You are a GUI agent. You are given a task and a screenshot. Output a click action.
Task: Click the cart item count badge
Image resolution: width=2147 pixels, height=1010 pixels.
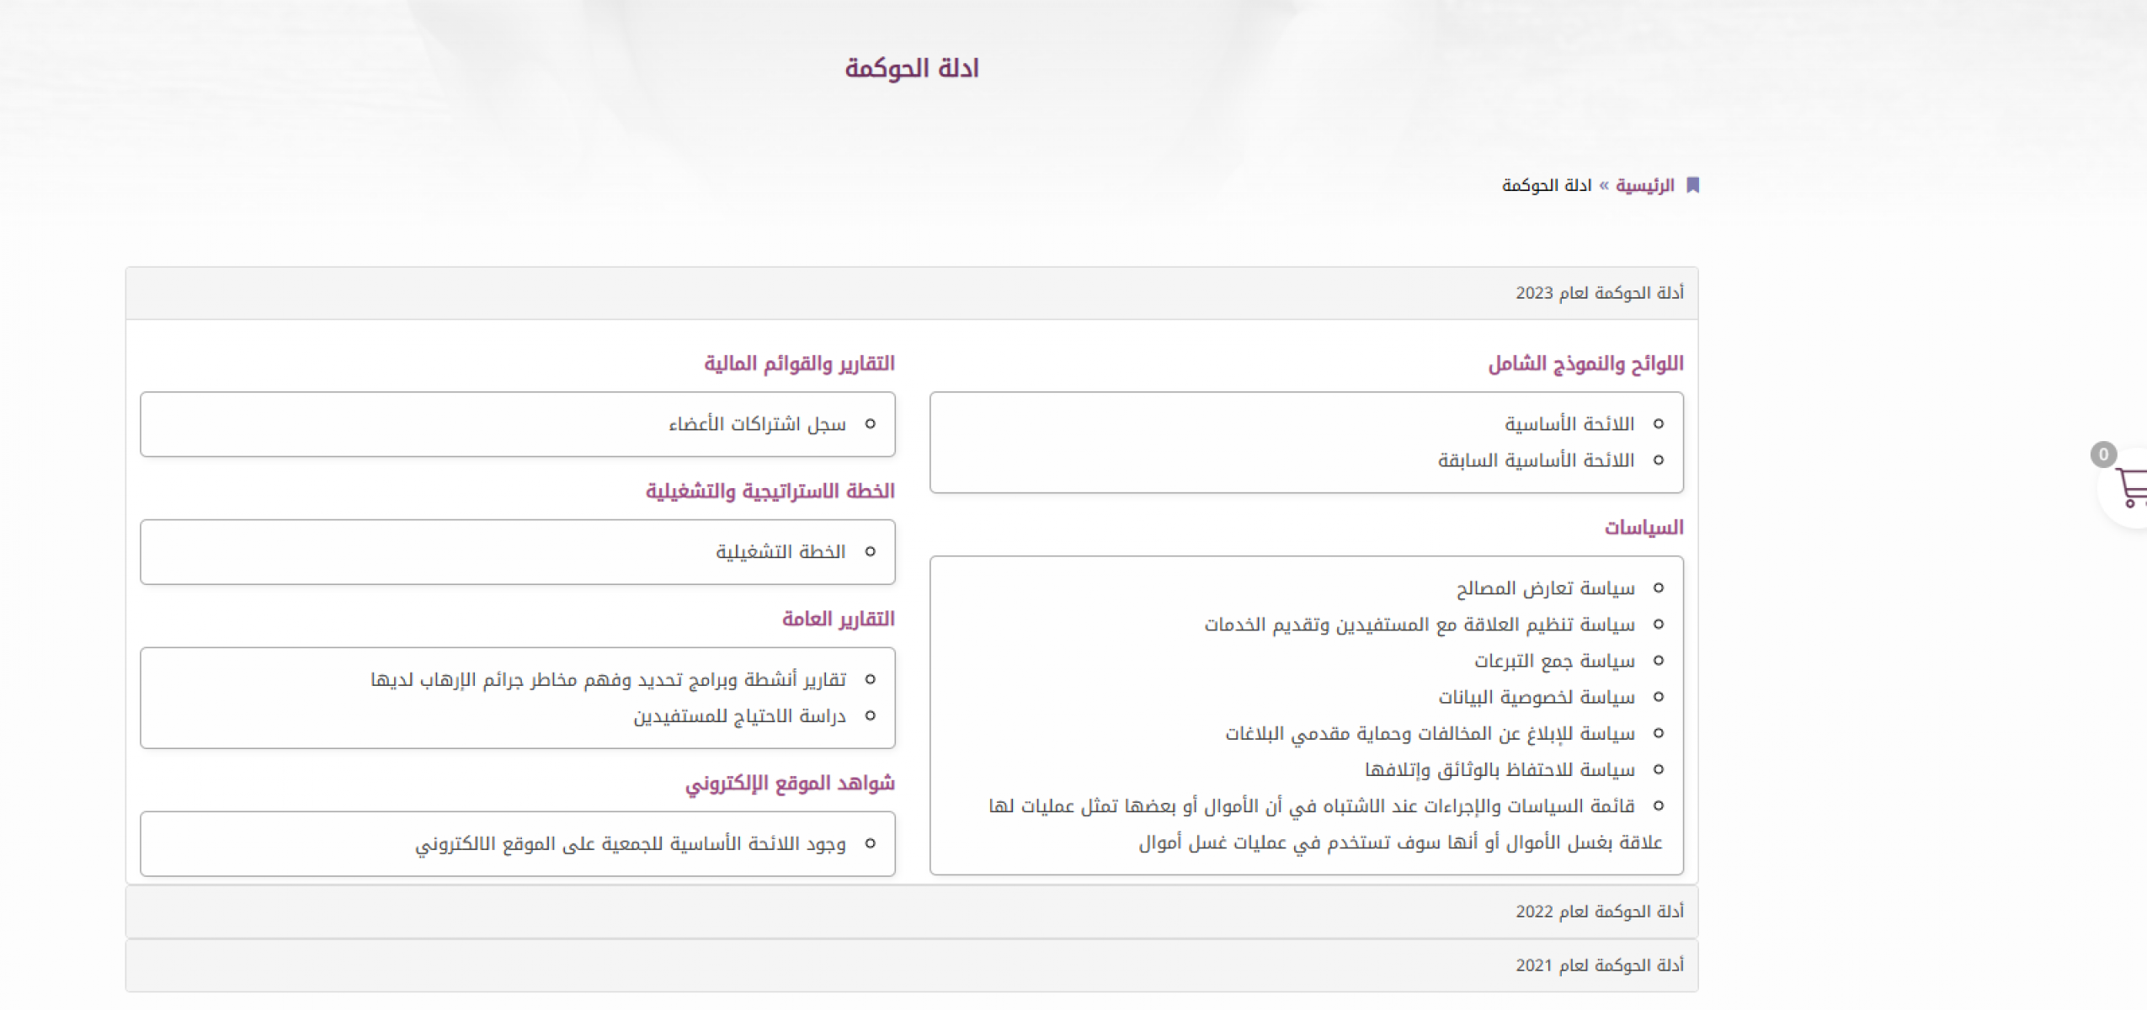coord(2103,455)
